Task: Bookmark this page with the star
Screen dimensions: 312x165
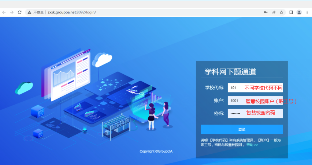Action: [281, 12]
